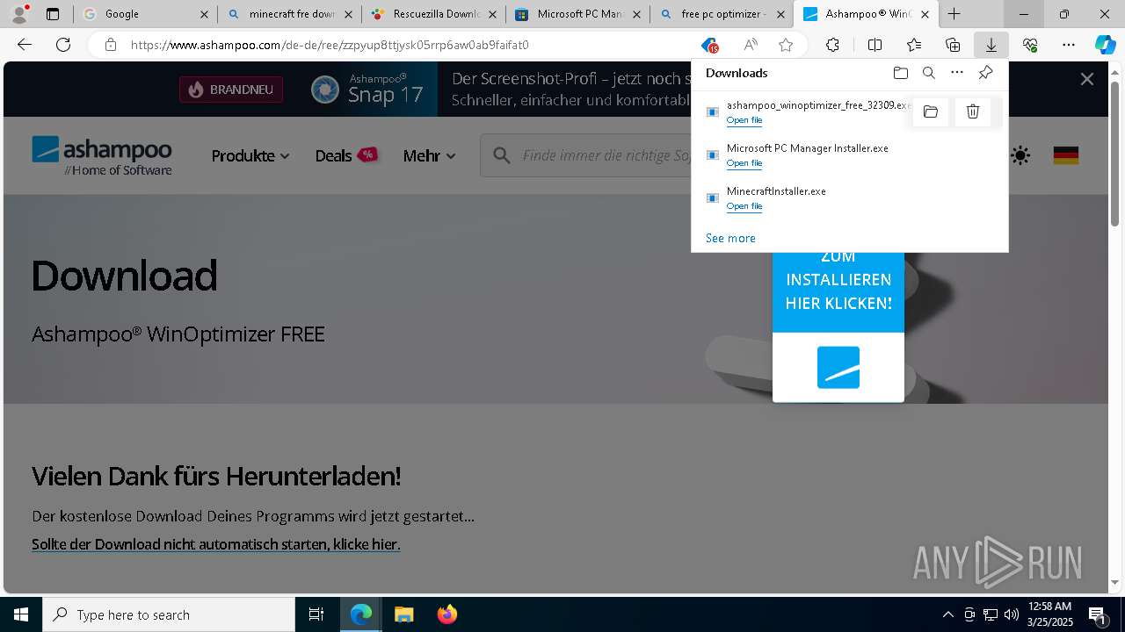Open file for ashampoo_winoptimizer_free download
The height and width of the screenshot is (632, 1125).
point(744,120)
